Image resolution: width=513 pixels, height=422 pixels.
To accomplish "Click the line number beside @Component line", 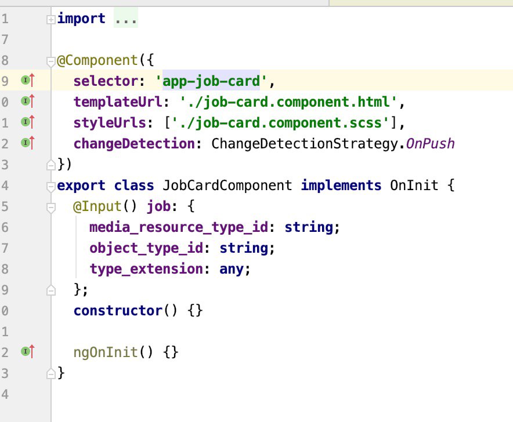I will point(5,60).
